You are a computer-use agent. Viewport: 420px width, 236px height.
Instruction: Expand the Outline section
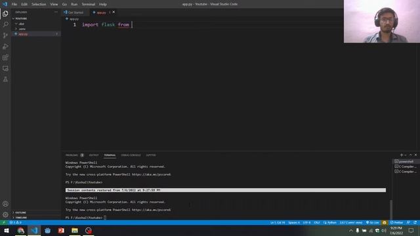(36, 212)
